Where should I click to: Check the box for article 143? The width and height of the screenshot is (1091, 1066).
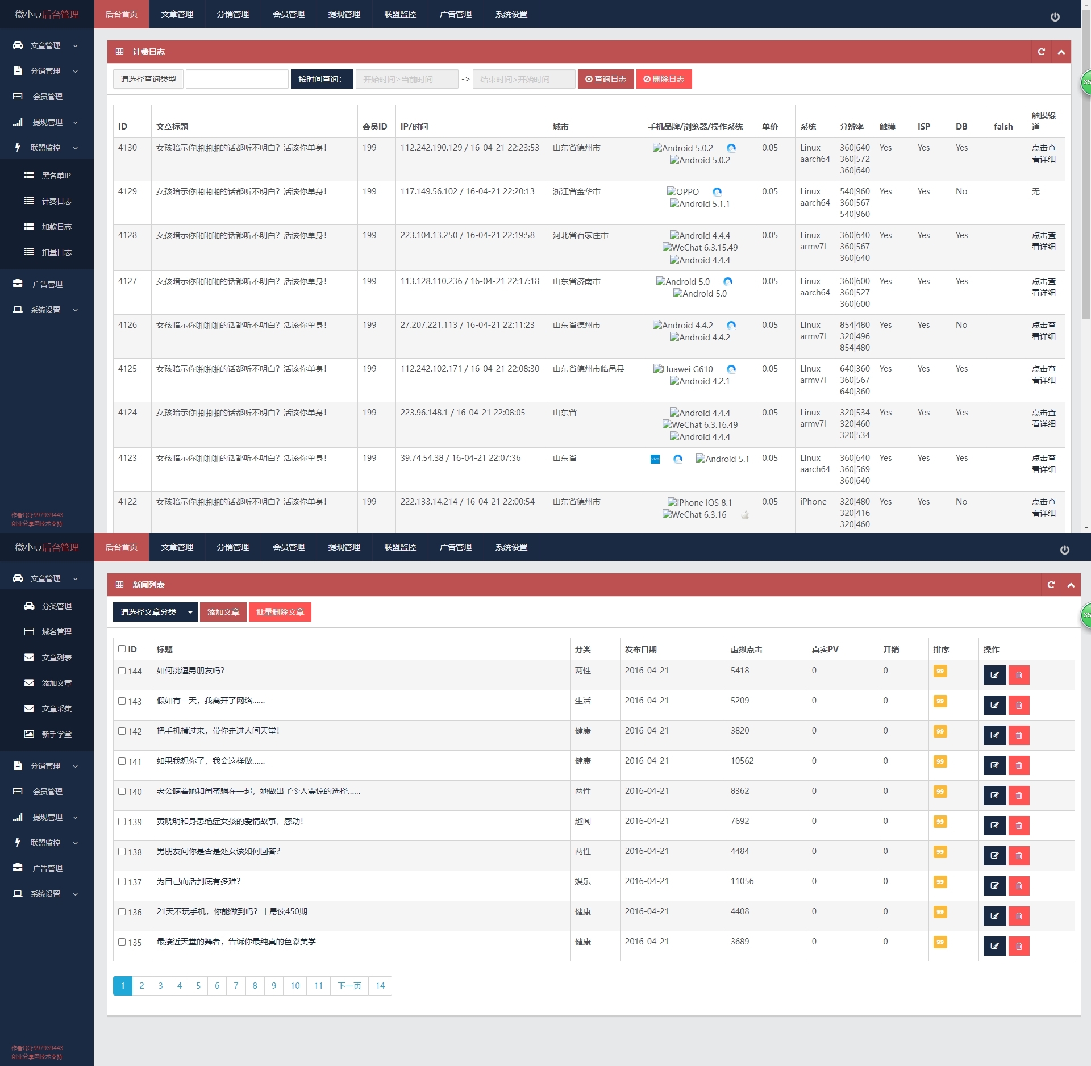pyautogui.click(x=122, y=701)
